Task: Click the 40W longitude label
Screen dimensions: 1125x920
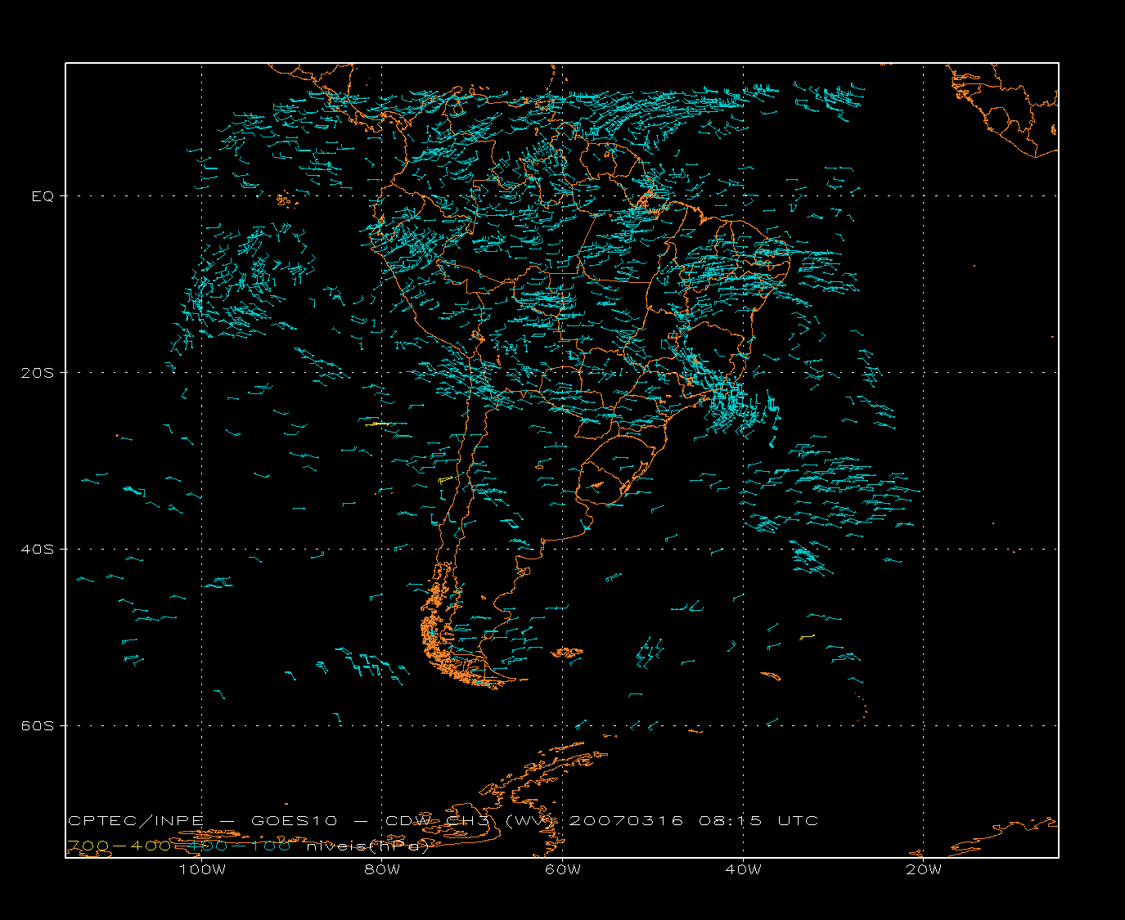Action: [744, 869]
